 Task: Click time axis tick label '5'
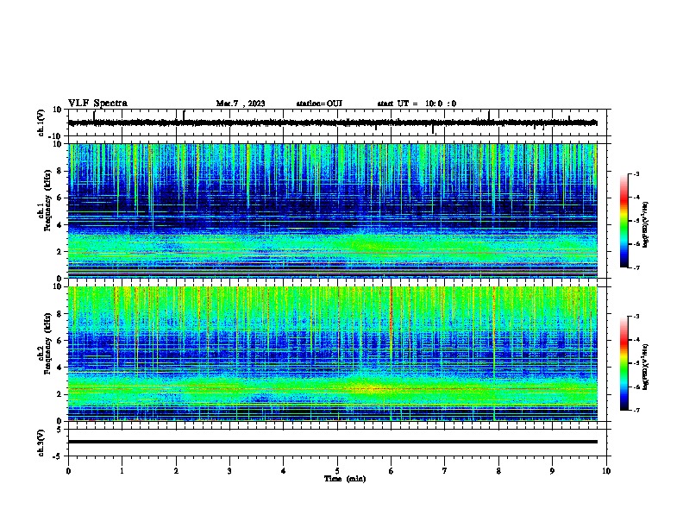click(x=337, y=471)
